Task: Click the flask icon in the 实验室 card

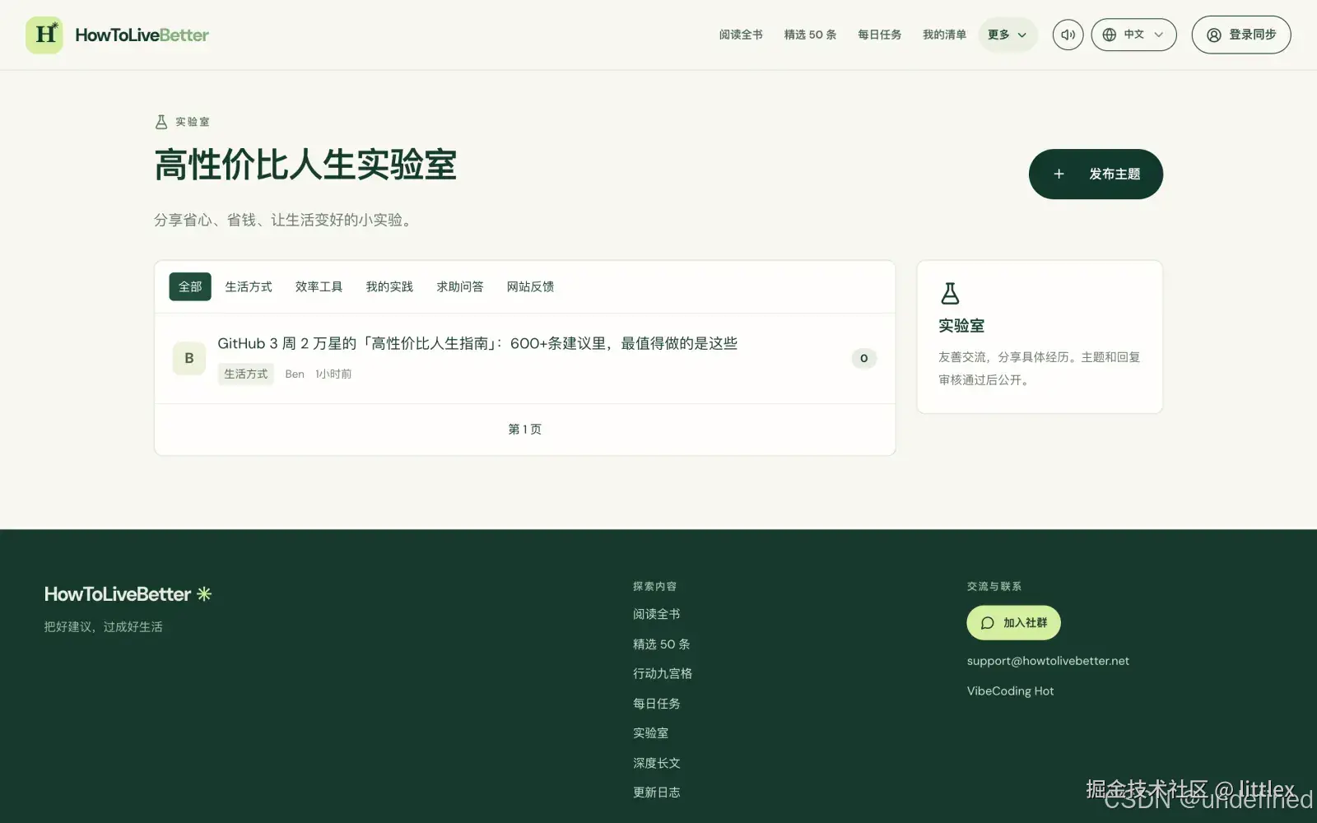Action: click(x=950, y=294)
